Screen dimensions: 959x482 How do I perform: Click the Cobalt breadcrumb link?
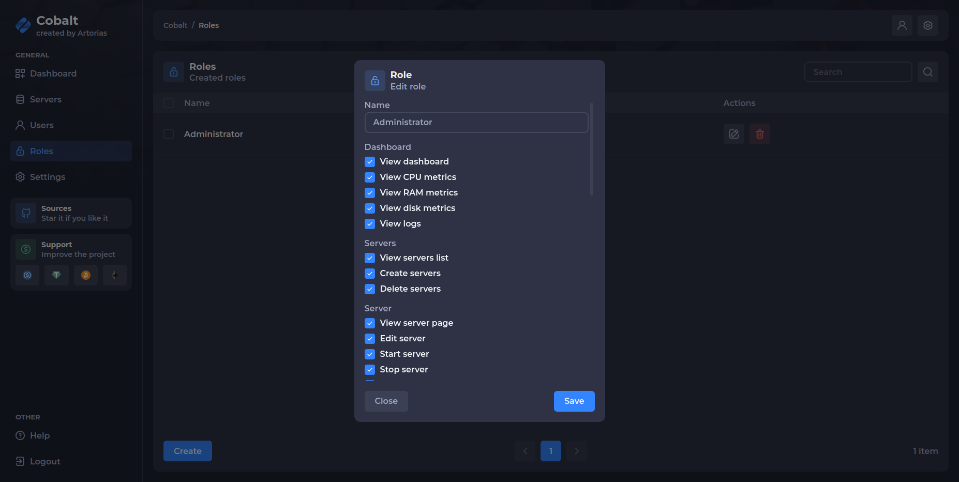(x=175, y=25)
